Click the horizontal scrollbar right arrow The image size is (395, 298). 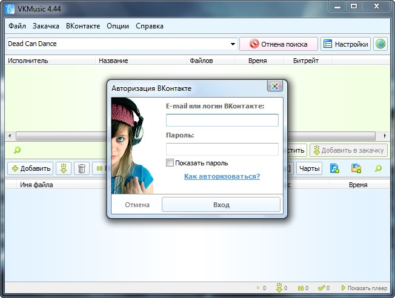(x=385, y=136)
